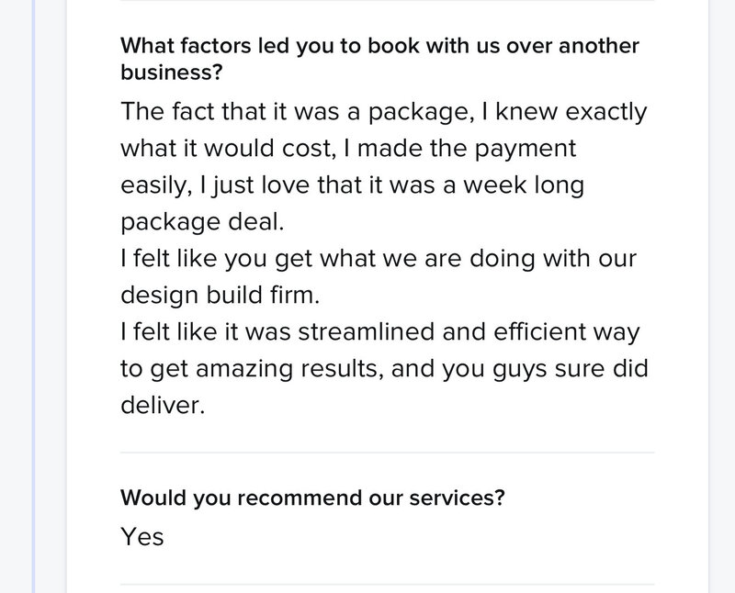Click the 'package deal.' text
This screenshot has height=593, width=735.
tap(202, 222)
